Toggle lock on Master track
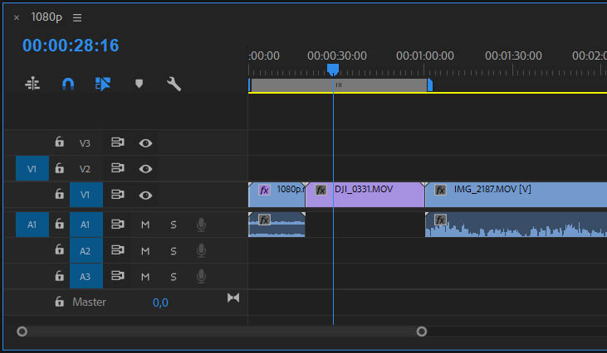607x353 pixels. pos(59,302)
